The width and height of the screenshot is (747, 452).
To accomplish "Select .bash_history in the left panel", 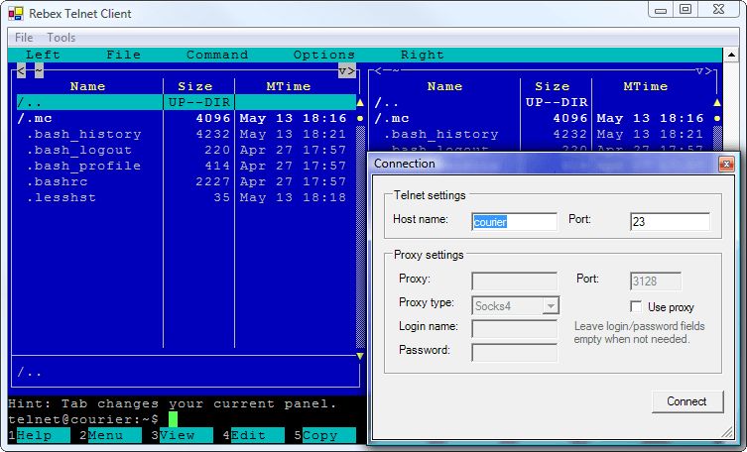I will tap(187, 134).
